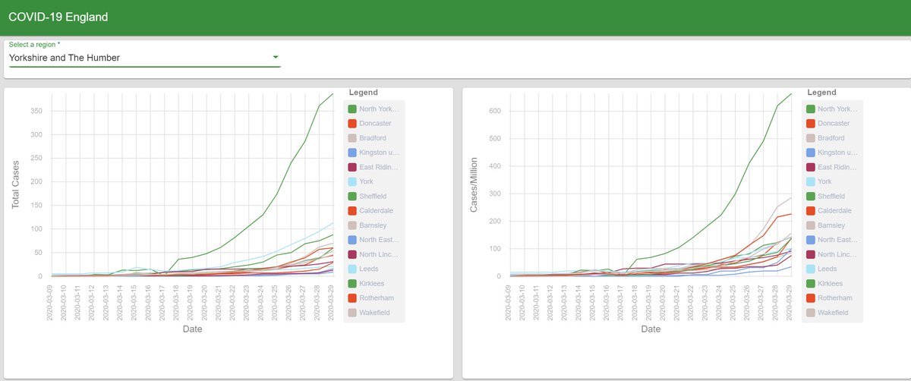The height and width of the screenshot is (381, 911).
Task: Select East Ridin… label in Cases/Million legend
Action: click(x=839, y=167)
